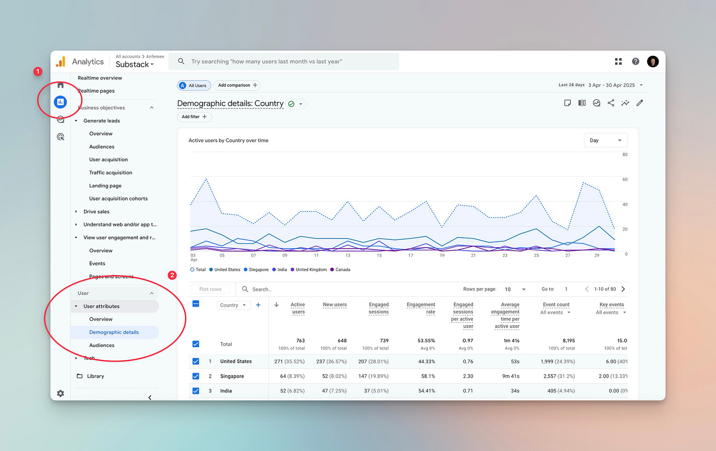
Task: Open Realtime overview in navigation
Action: pos(100,78)
